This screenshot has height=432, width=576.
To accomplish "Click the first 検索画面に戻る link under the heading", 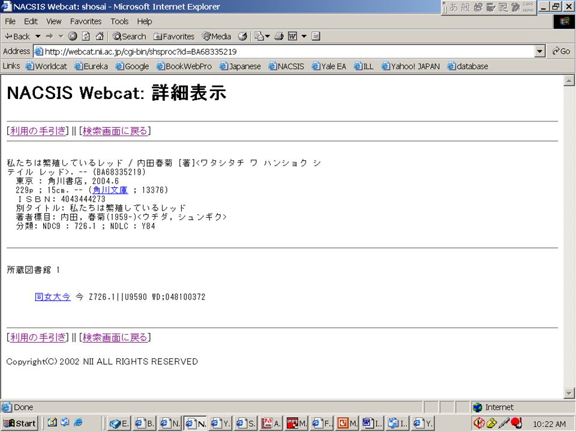I will pos(115,131).
